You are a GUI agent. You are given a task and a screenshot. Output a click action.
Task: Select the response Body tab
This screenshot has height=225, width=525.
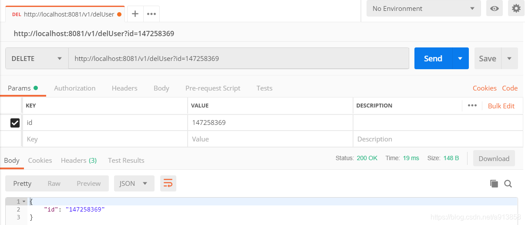(12, 160)
